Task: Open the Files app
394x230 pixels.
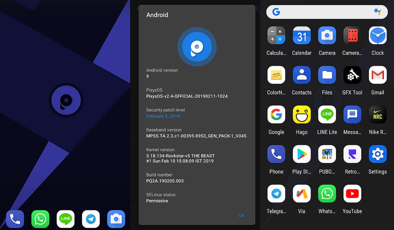Action: [x=327, y=75]
